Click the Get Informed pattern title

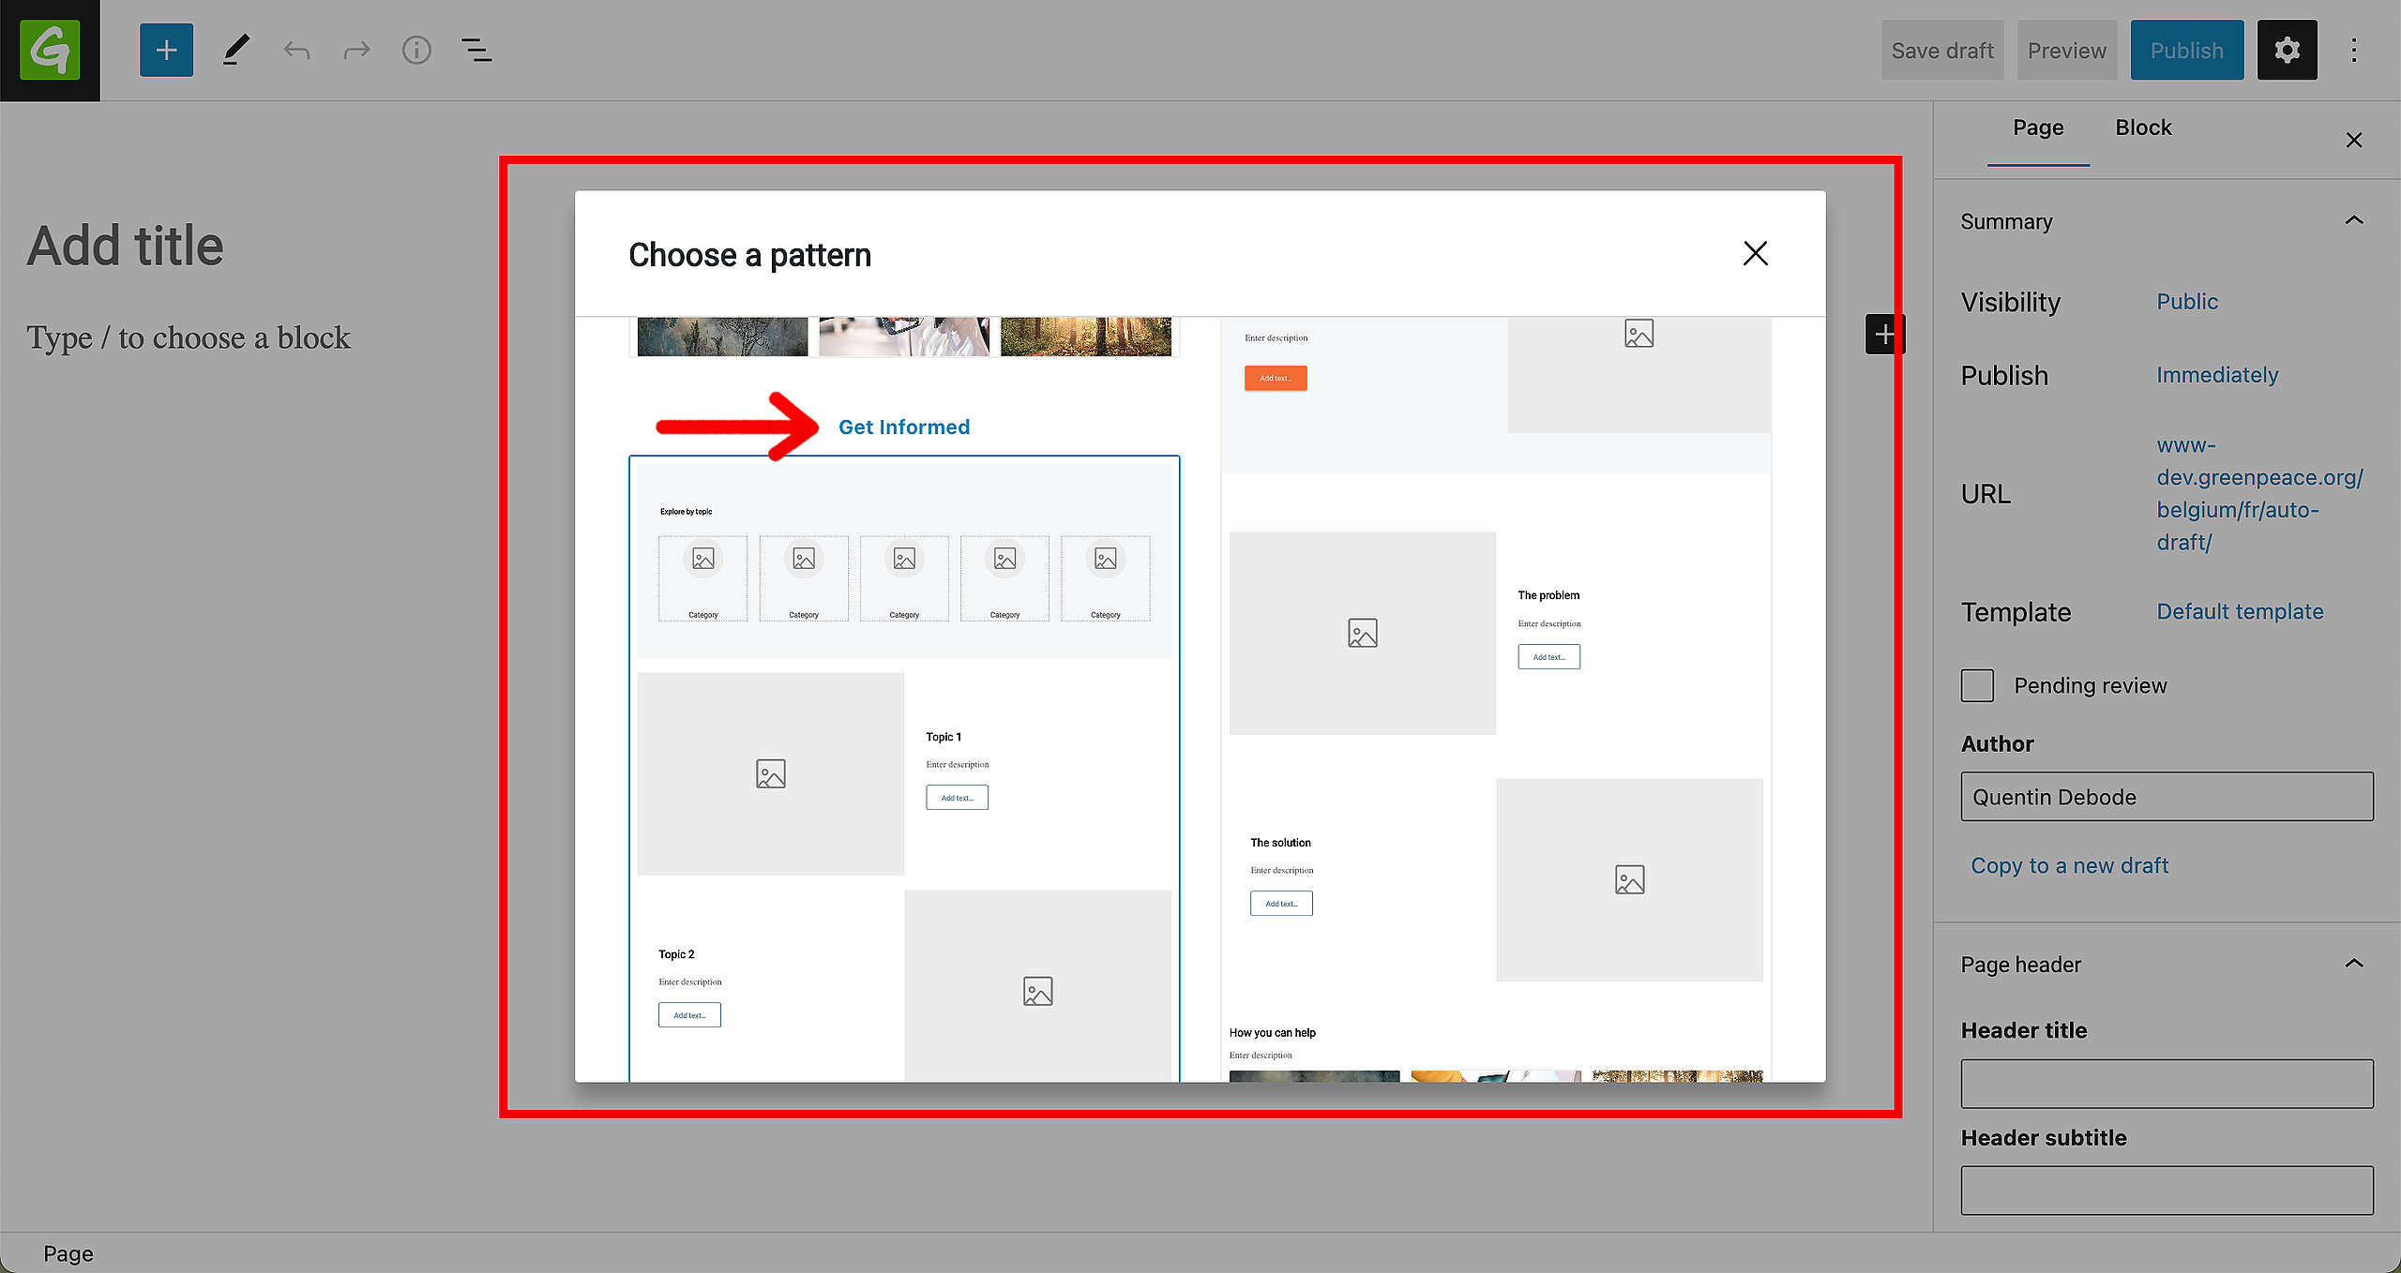(904, 427)
